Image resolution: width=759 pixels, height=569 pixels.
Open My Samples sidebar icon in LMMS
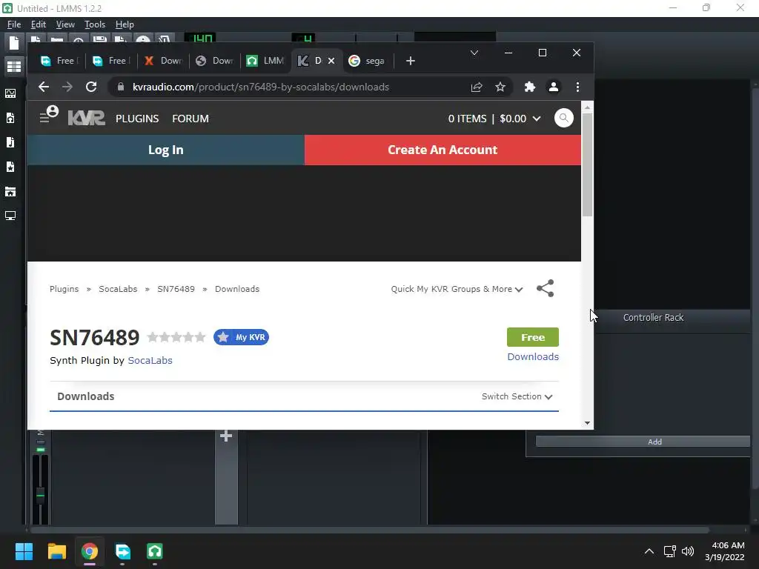click(10, 142)
